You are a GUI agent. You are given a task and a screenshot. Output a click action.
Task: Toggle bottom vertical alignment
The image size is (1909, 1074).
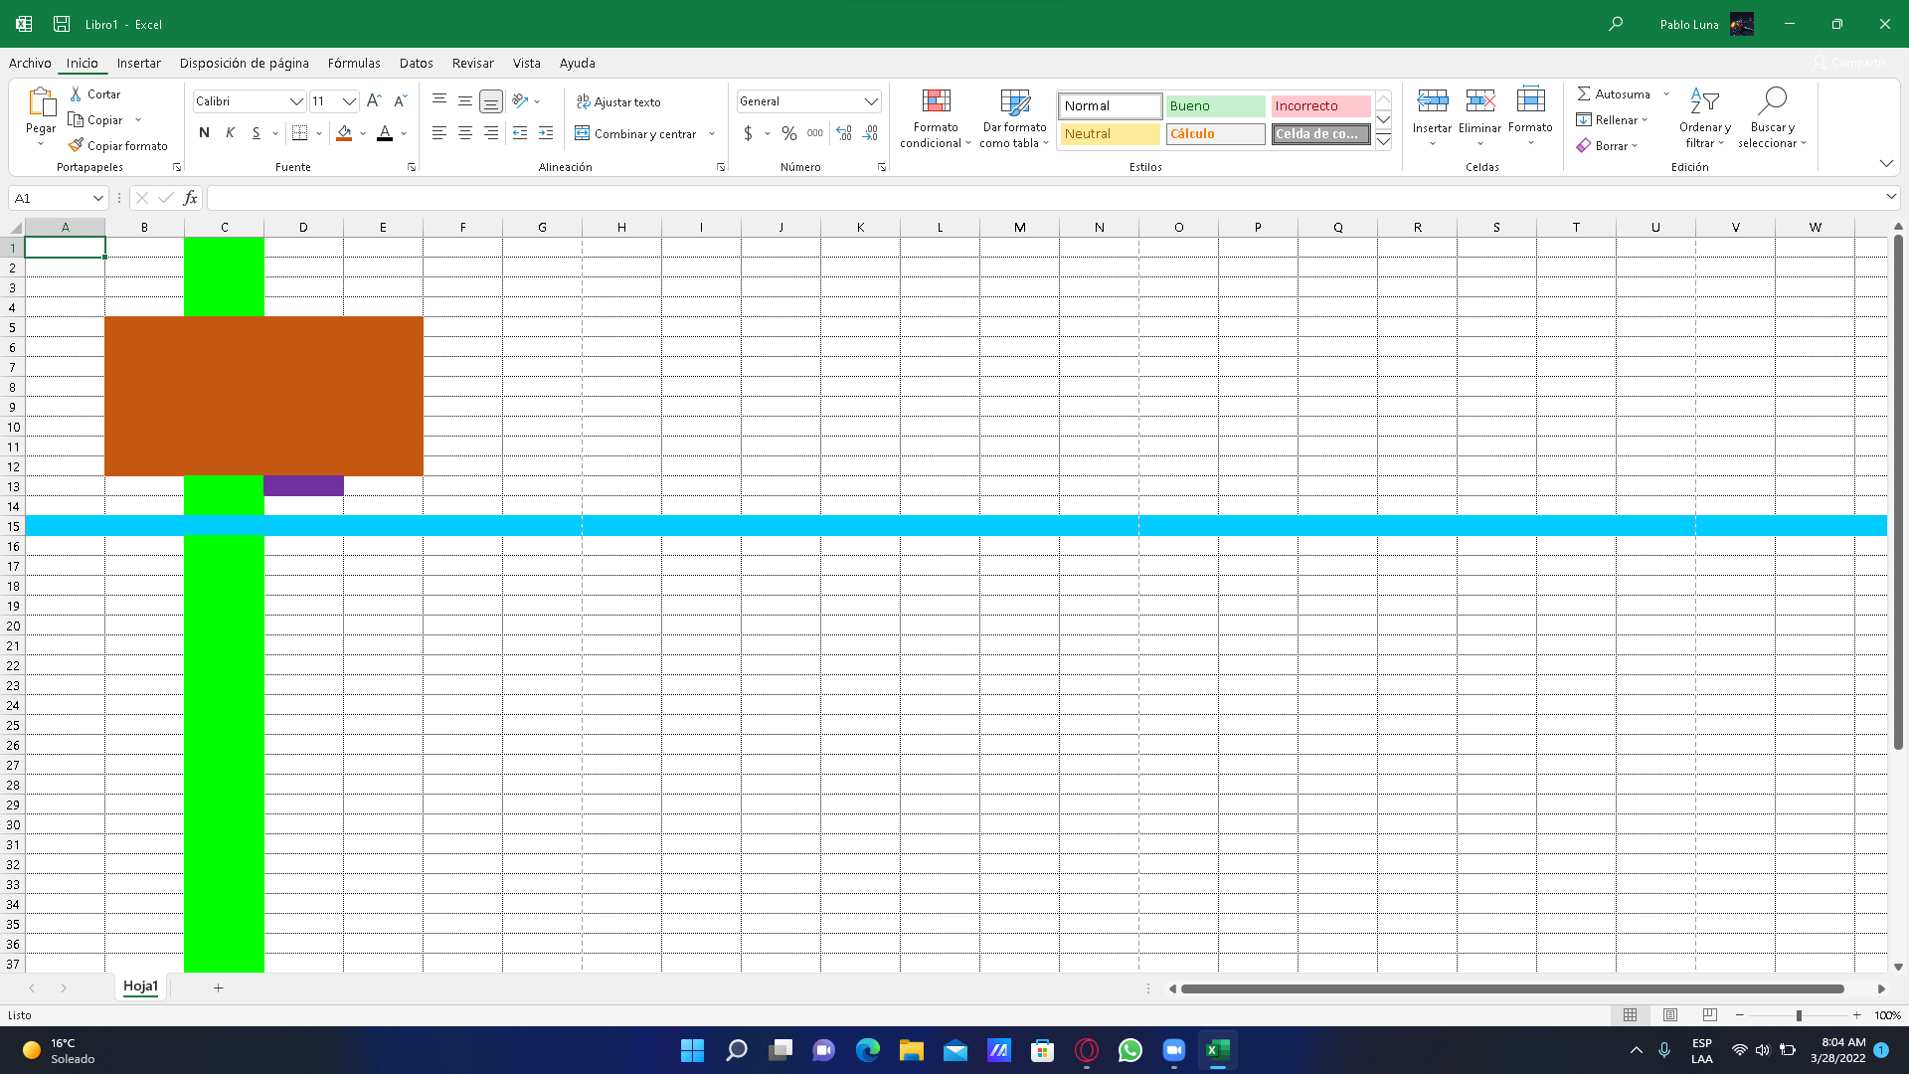[x=491, y=101]
